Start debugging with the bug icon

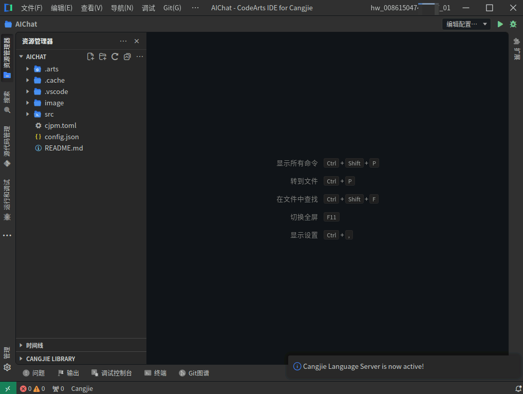click(513, 24)
